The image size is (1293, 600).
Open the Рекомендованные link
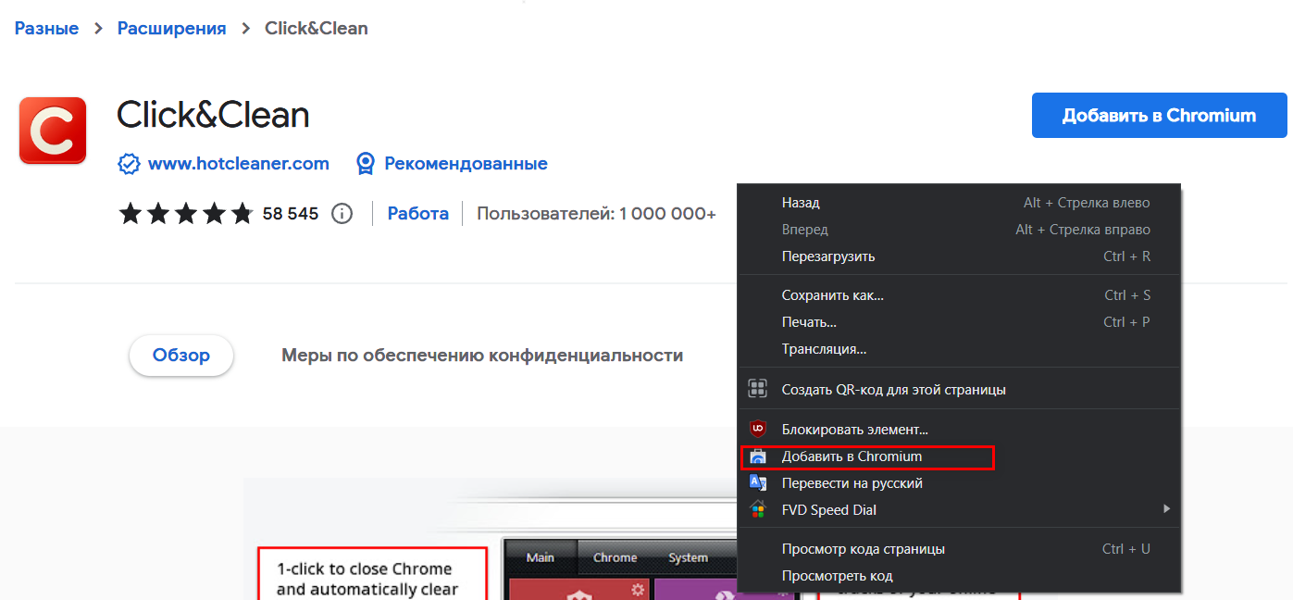466,164
